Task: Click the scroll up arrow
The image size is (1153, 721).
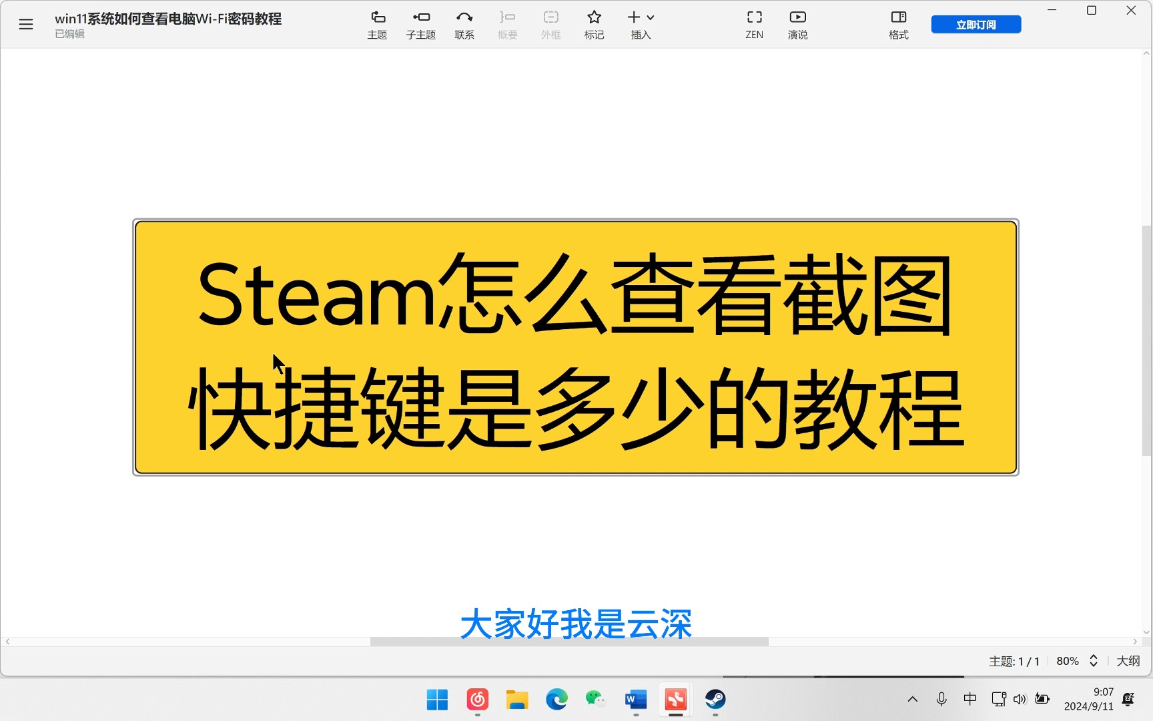Action: pyautogui.click(x=1147, y=53)
